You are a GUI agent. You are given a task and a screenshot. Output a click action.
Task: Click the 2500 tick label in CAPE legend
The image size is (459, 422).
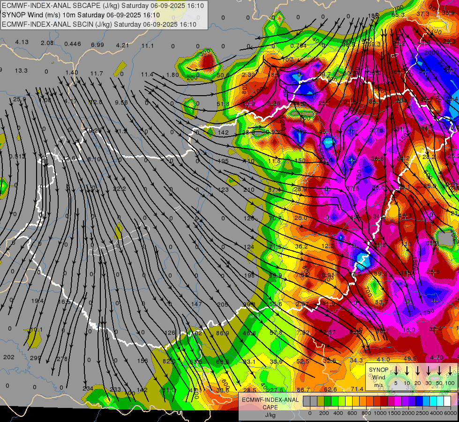(422, 413)
